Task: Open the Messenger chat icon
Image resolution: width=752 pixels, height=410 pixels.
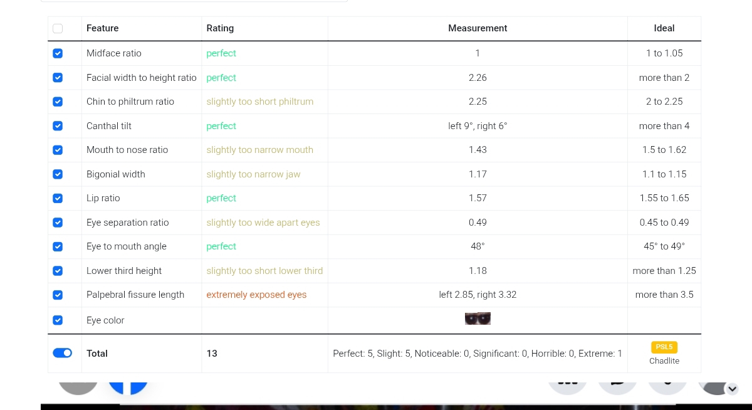Action: pyautogui.click(x=617, y=383)
